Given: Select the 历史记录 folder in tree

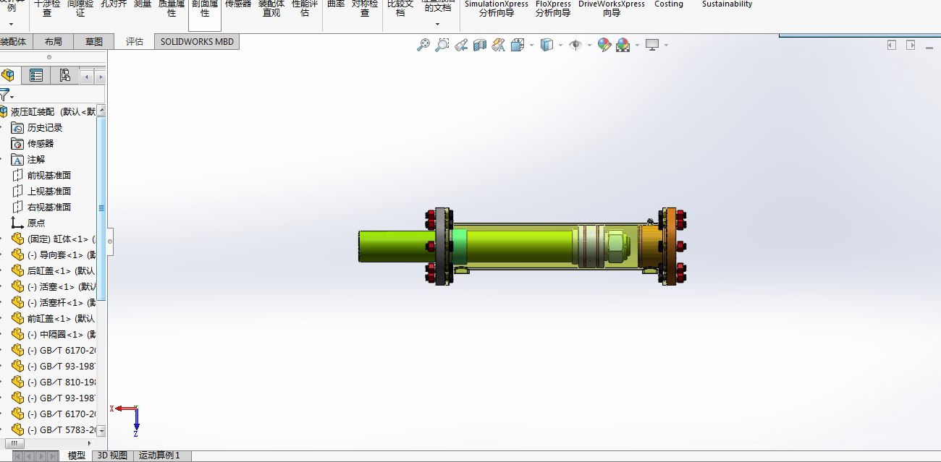Looking at the screenshot, I should (37, 127).
